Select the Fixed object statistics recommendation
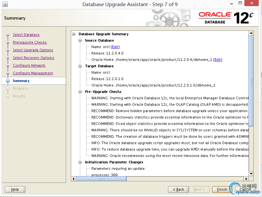This screenshot has height=197, width=262. (170, 124)
